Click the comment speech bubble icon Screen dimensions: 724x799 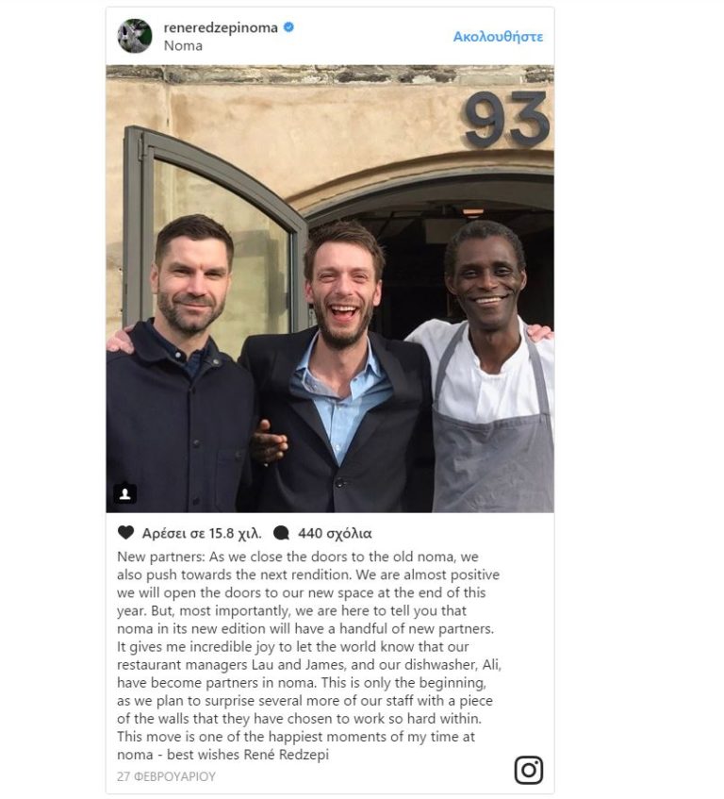[281, 533]
